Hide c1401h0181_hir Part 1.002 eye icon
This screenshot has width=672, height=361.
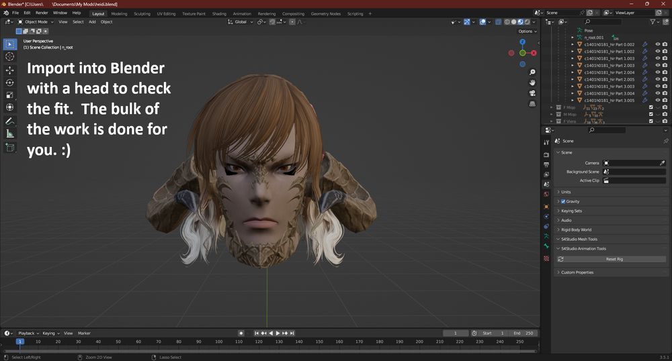(x=657, y=51)
